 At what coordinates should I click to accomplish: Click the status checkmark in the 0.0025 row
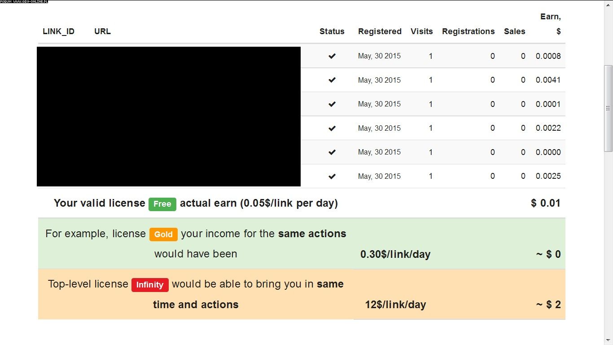click(332, 176)
